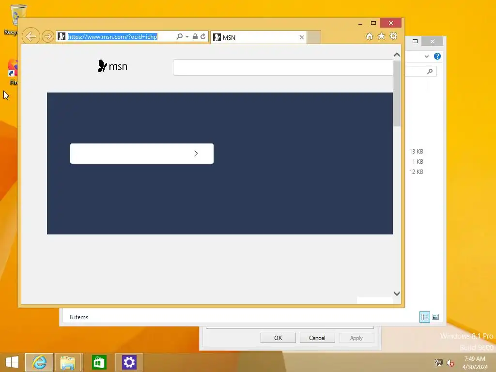This screenshot has width=496, height=372.
Task: Open Help in the File Explorer window
Action: coord(437,56)
